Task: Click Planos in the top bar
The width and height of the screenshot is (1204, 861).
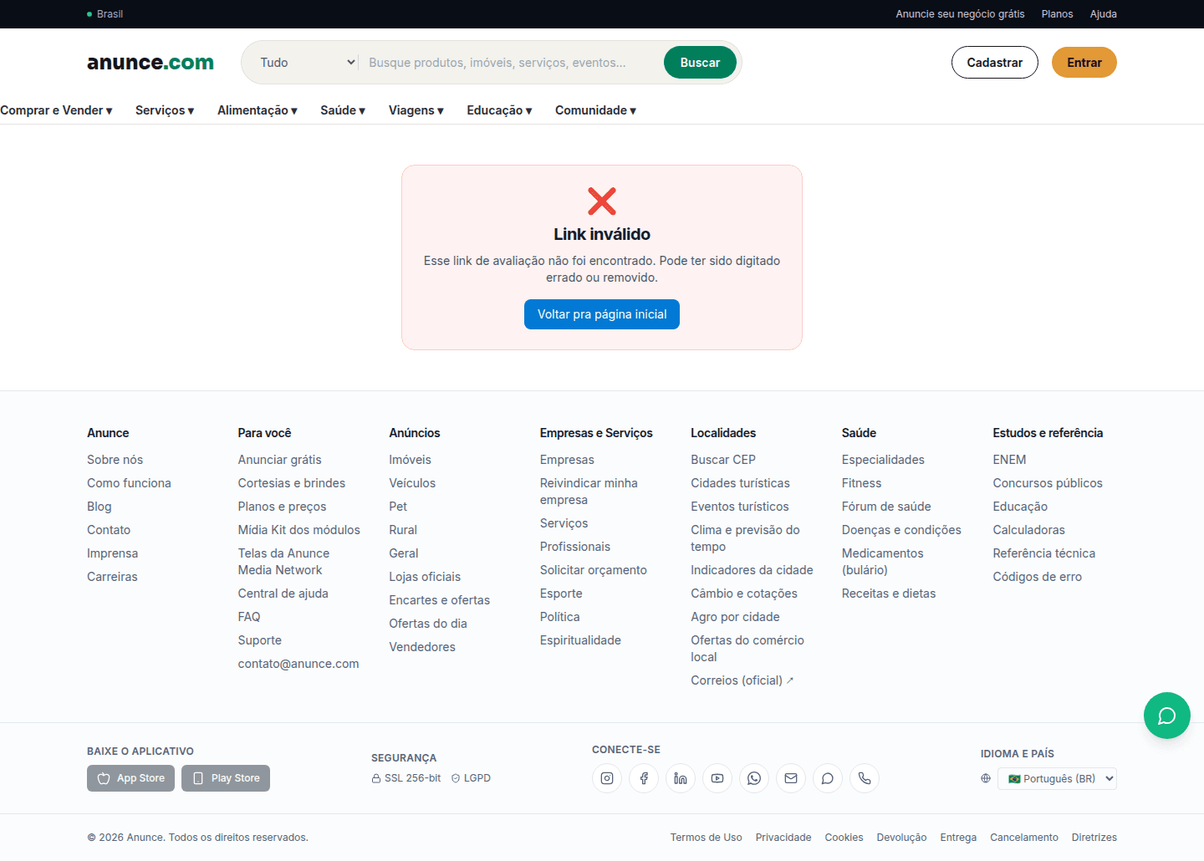Action: click(1057, 14)
